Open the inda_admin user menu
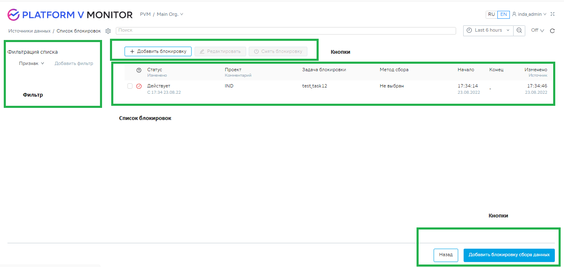This screenshot has height=267, width=564. 529,14
